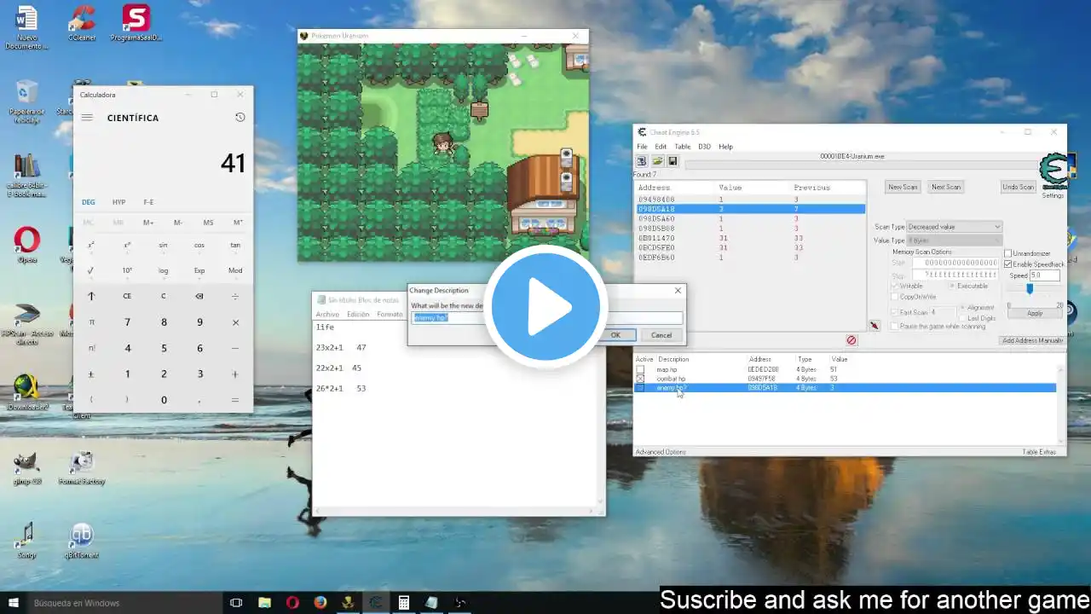Click the Next Scan button
Viewport: 1091px width, 614px height.
[x=946, y=187]
